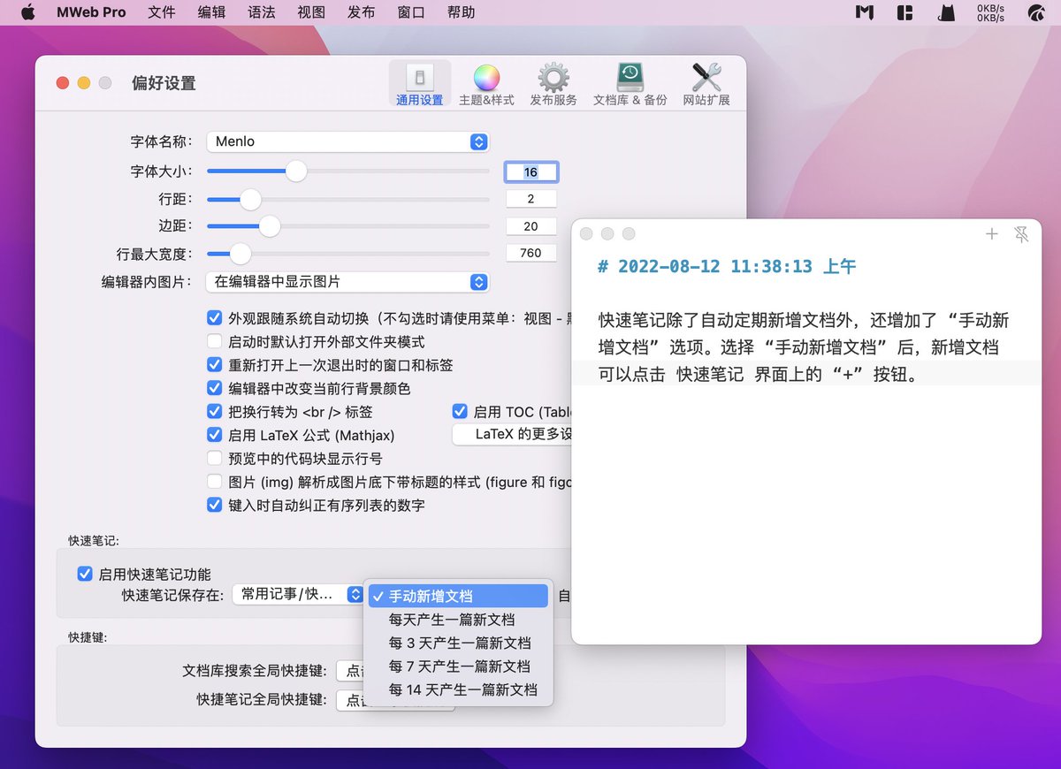Open the 文档库 & 备份 tab

click(630, 85)
